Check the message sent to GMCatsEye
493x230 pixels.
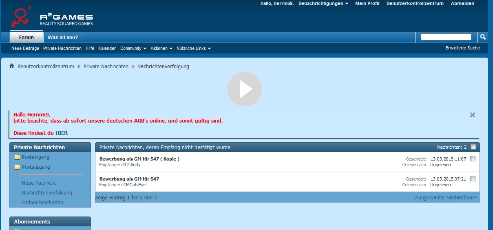click(x=473, y=179)
